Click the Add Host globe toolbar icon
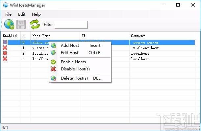 pyautogui.click(x=9, y=24)
